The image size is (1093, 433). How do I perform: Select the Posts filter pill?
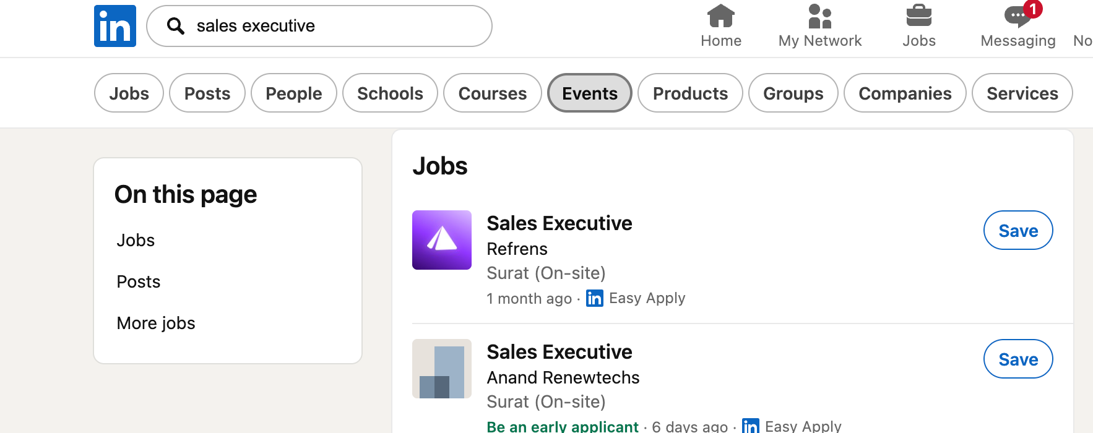pyautogui.click(x=207, y=93)
